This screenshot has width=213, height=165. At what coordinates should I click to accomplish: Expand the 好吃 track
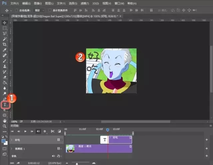click(12, 140)
